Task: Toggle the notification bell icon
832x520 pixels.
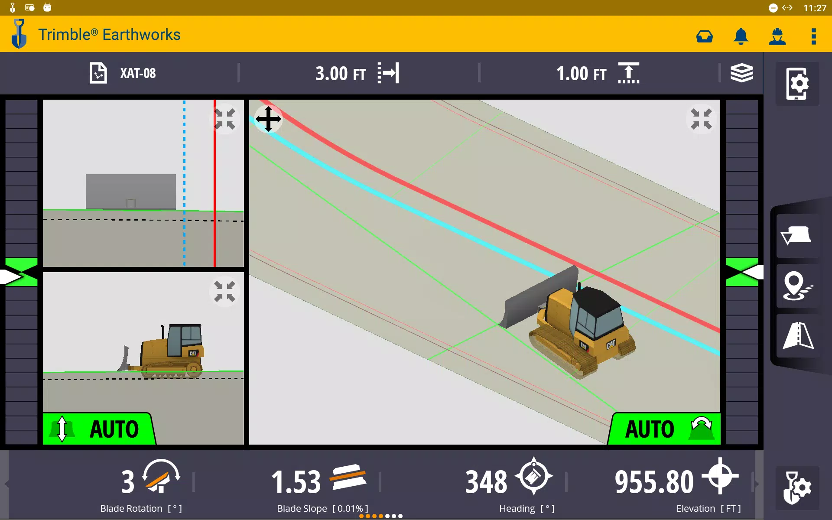Action: click(741, 36)
